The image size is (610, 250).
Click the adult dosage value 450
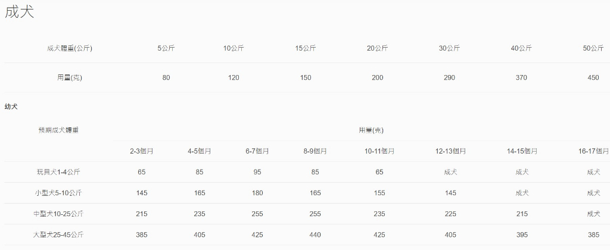tap(593, 77)
